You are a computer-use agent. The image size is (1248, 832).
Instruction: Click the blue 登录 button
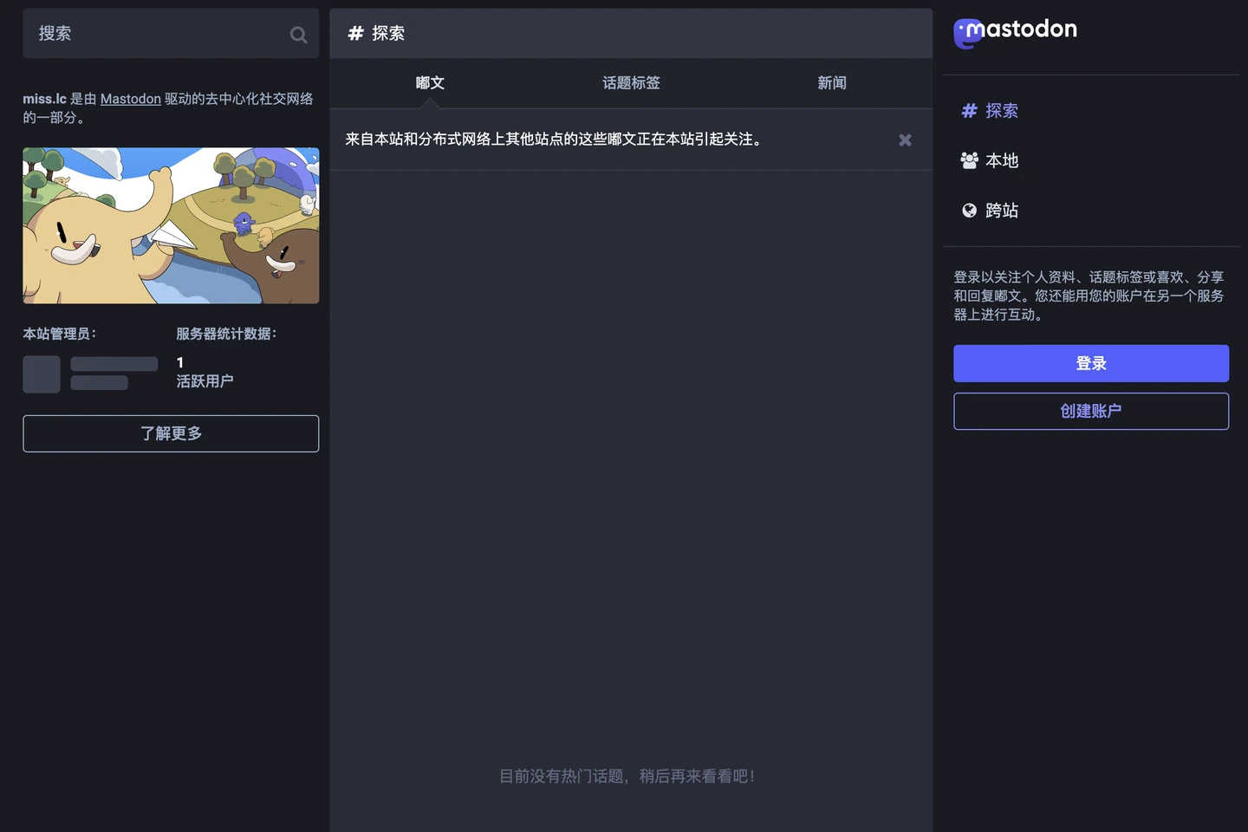pyautogui.click(x=1091, y=363)
